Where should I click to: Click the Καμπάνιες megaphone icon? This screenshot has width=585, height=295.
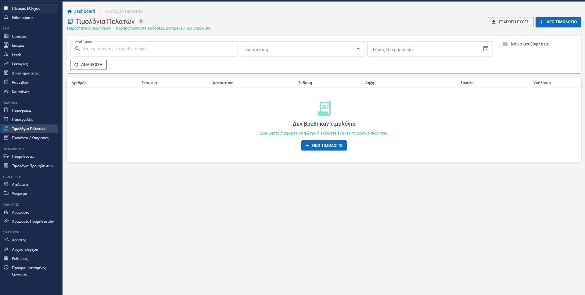pos(6,92)
